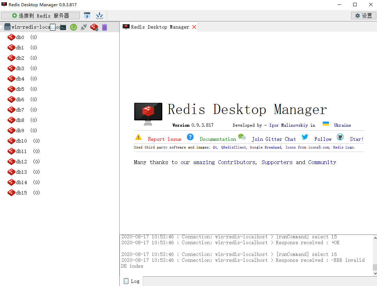Click the Follow link
377x286 pixels.
(323, 139)
